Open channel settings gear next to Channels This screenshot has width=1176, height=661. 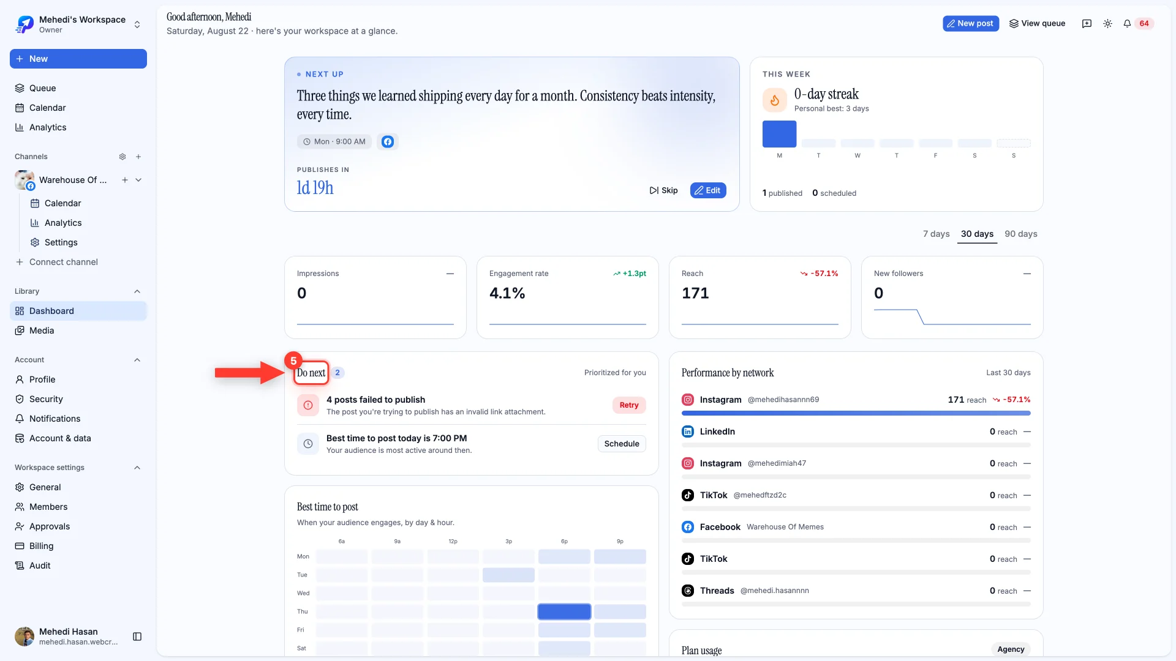pos(123,157)
